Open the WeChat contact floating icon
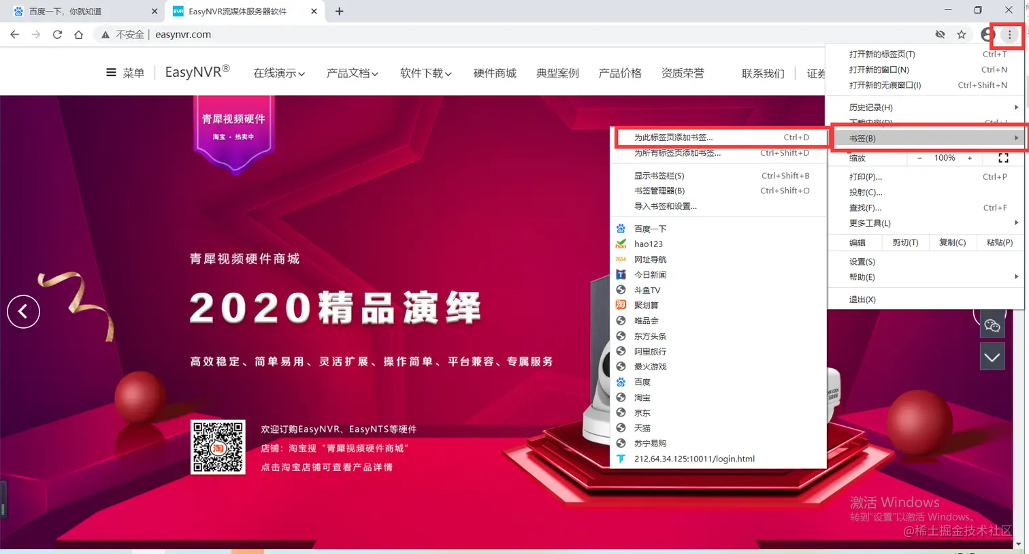Viewport: 1029px width, 554px height. tap(992, 325)
